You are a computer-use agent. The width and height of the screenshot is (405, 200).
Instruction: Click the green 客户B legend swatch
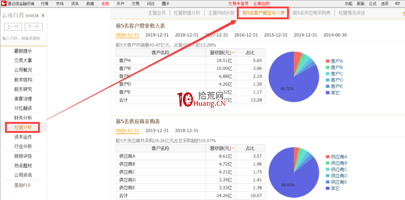coord(327,68)
